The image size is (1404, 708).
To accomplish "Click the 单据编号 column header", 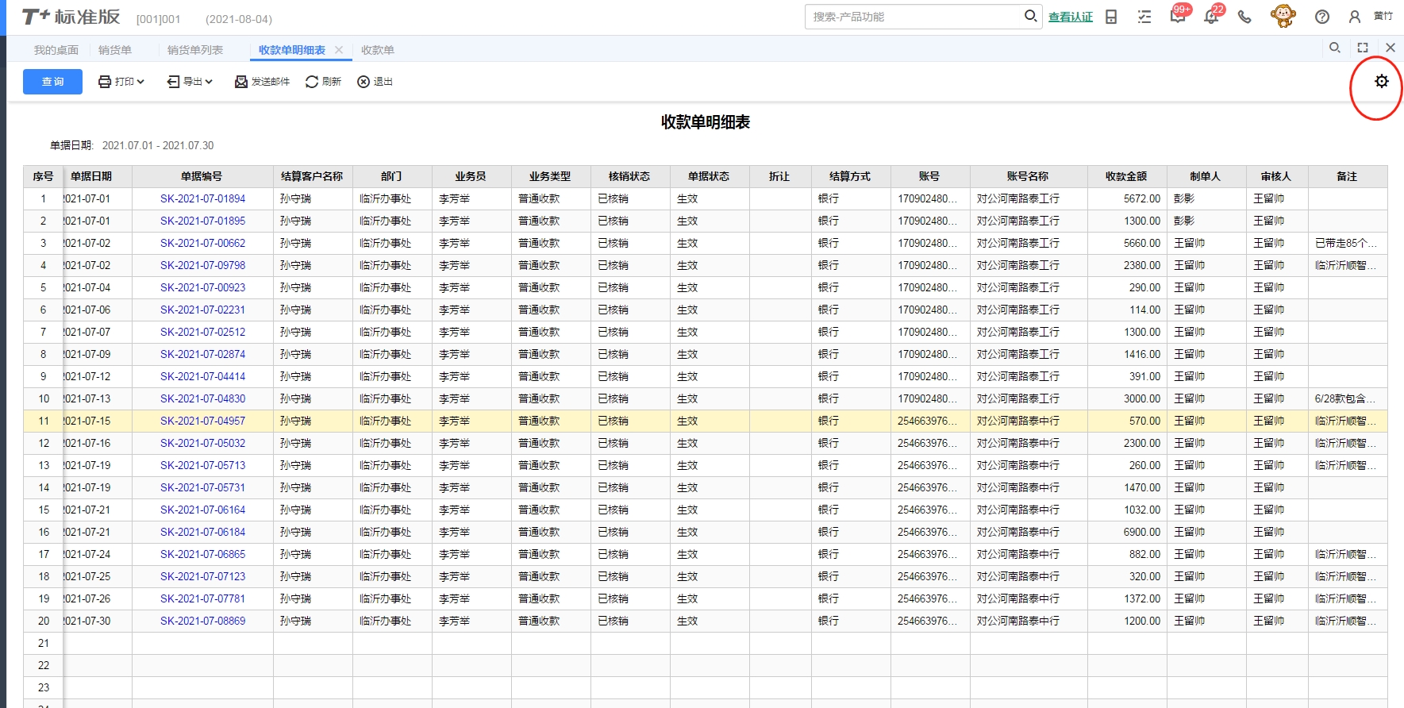I will pyautogui.click(x=202, y=176).
